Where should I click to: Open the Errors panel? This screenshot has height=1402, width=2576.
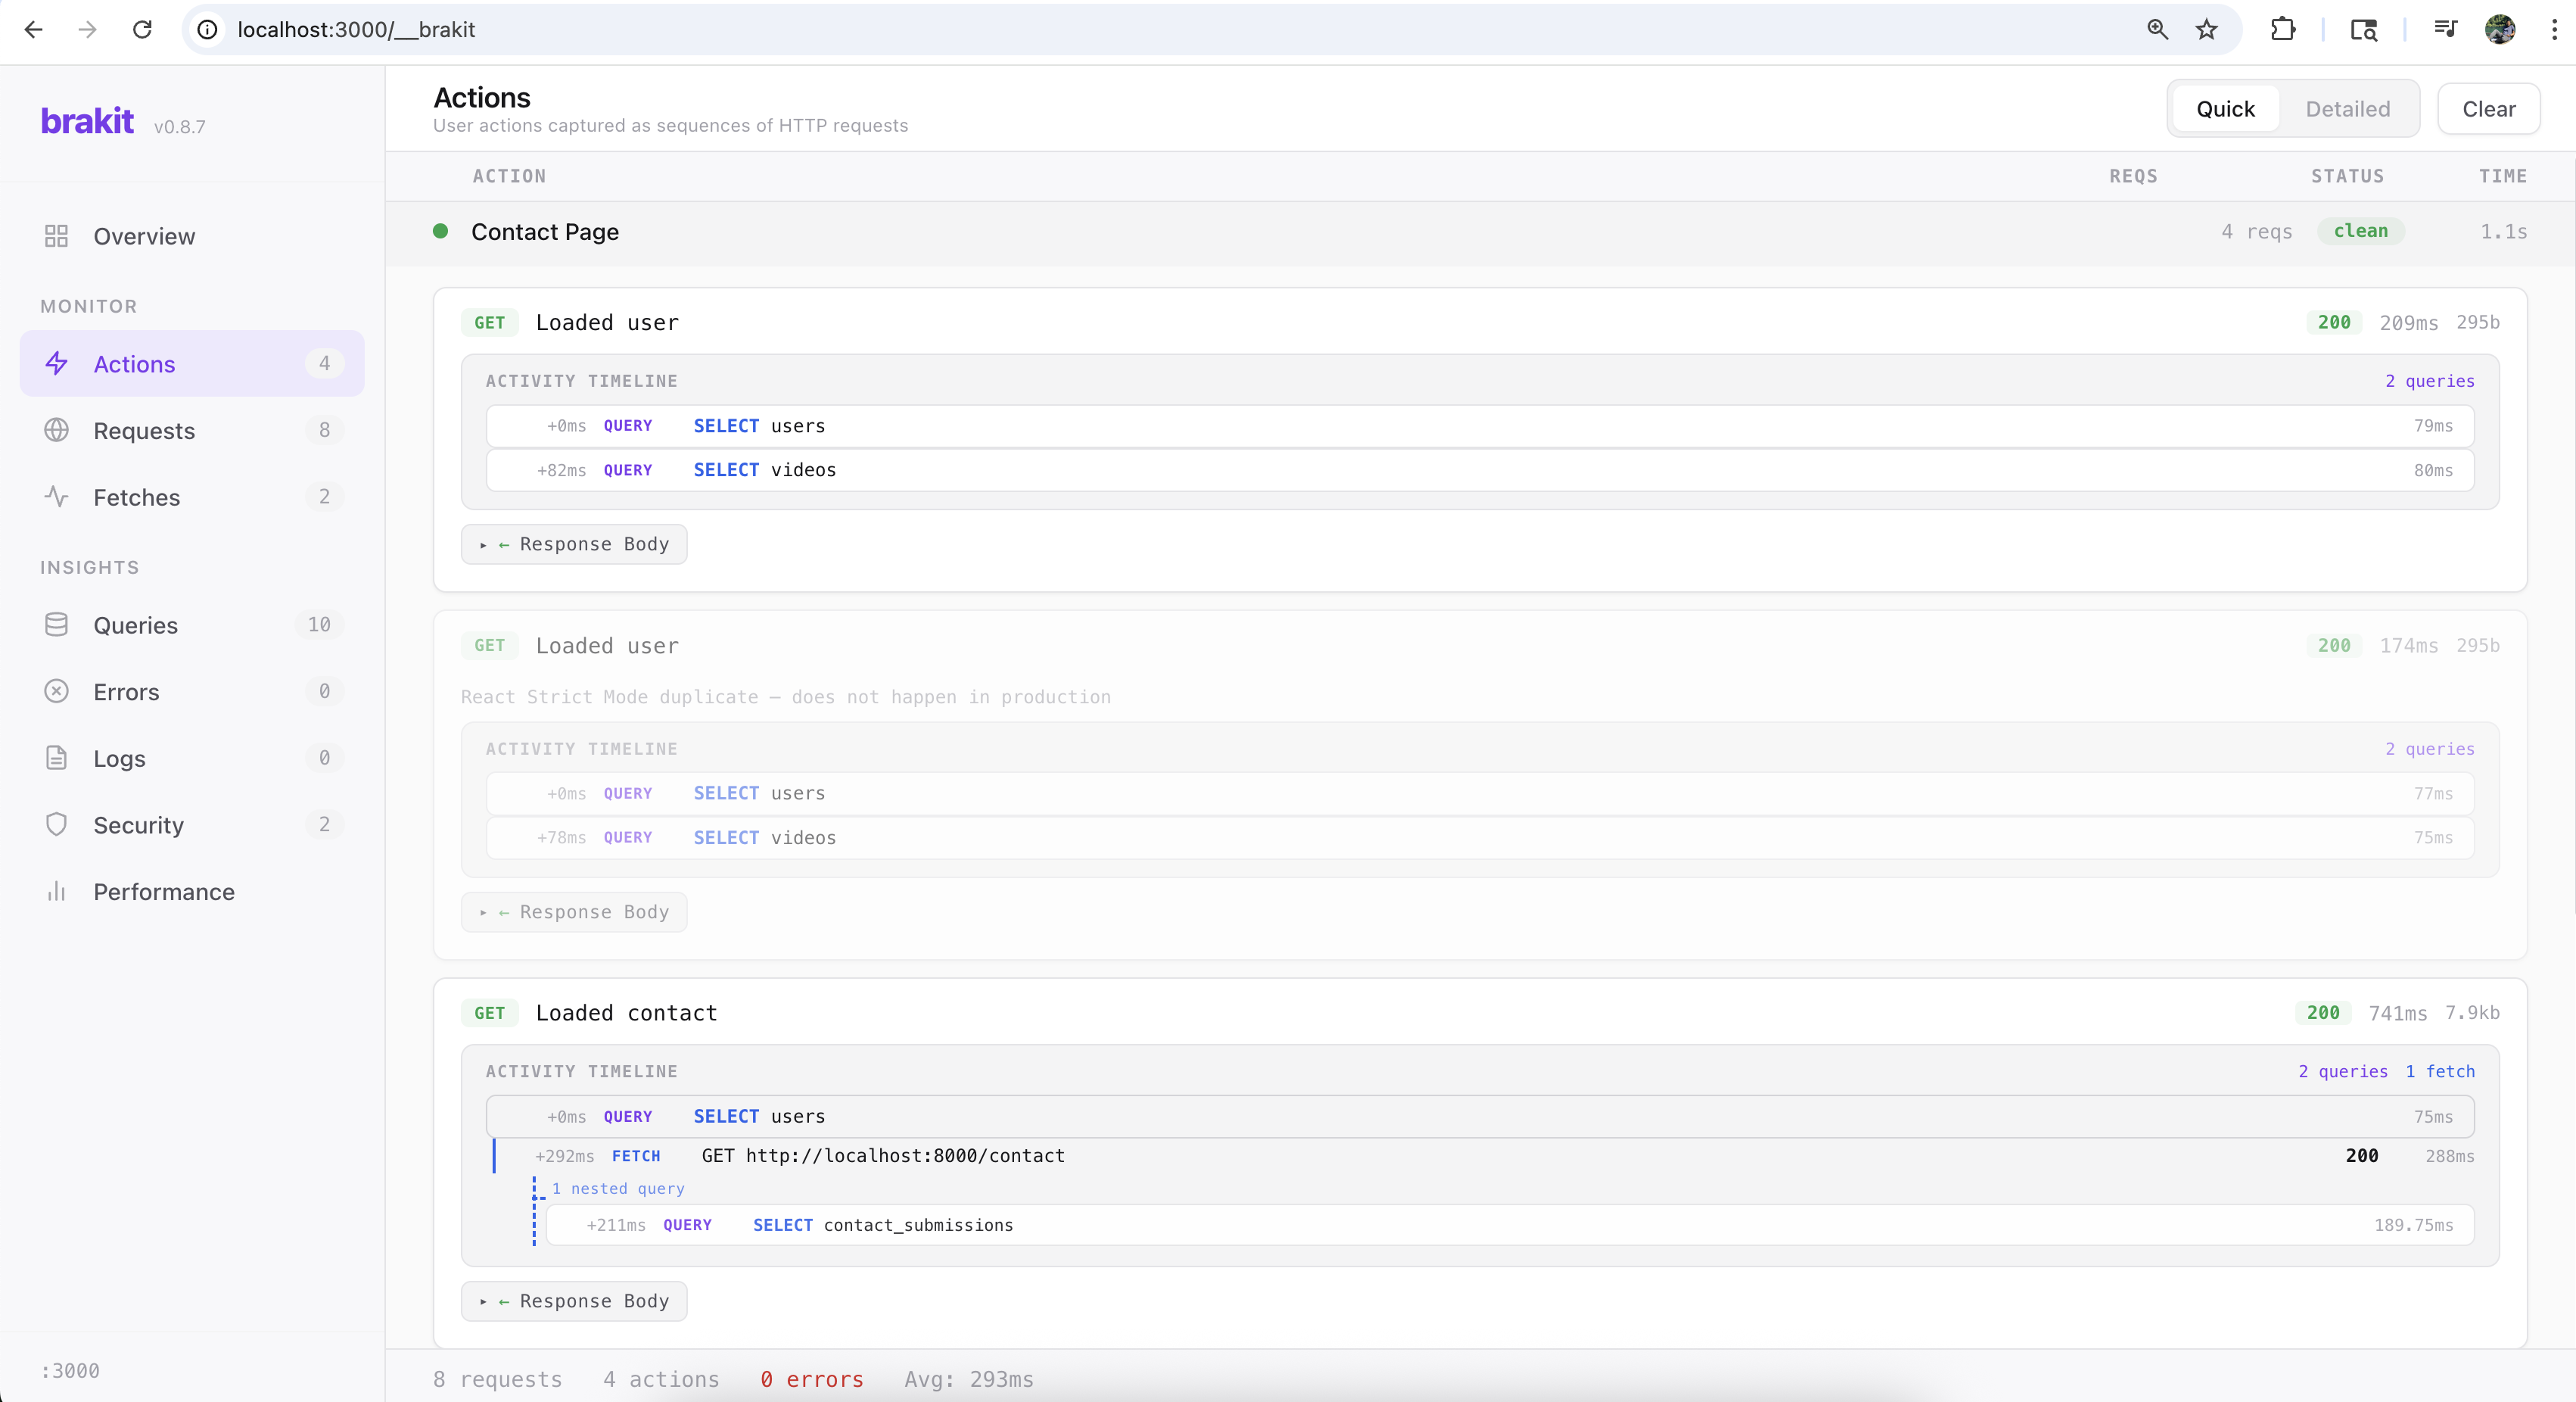click(127, 691)
